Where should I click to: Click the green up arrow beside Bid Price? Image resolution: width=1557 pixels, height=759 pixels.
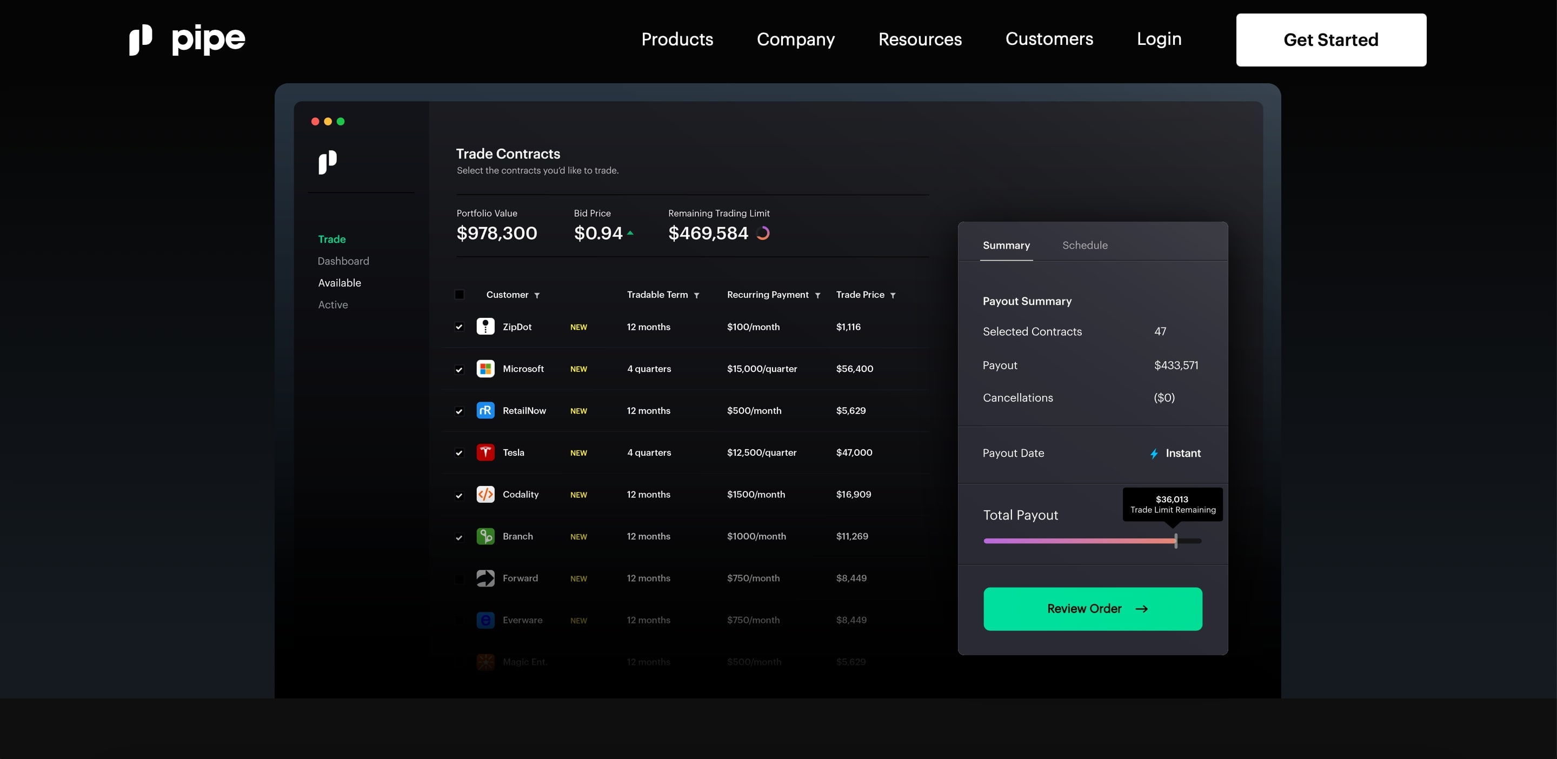(630, 232)
